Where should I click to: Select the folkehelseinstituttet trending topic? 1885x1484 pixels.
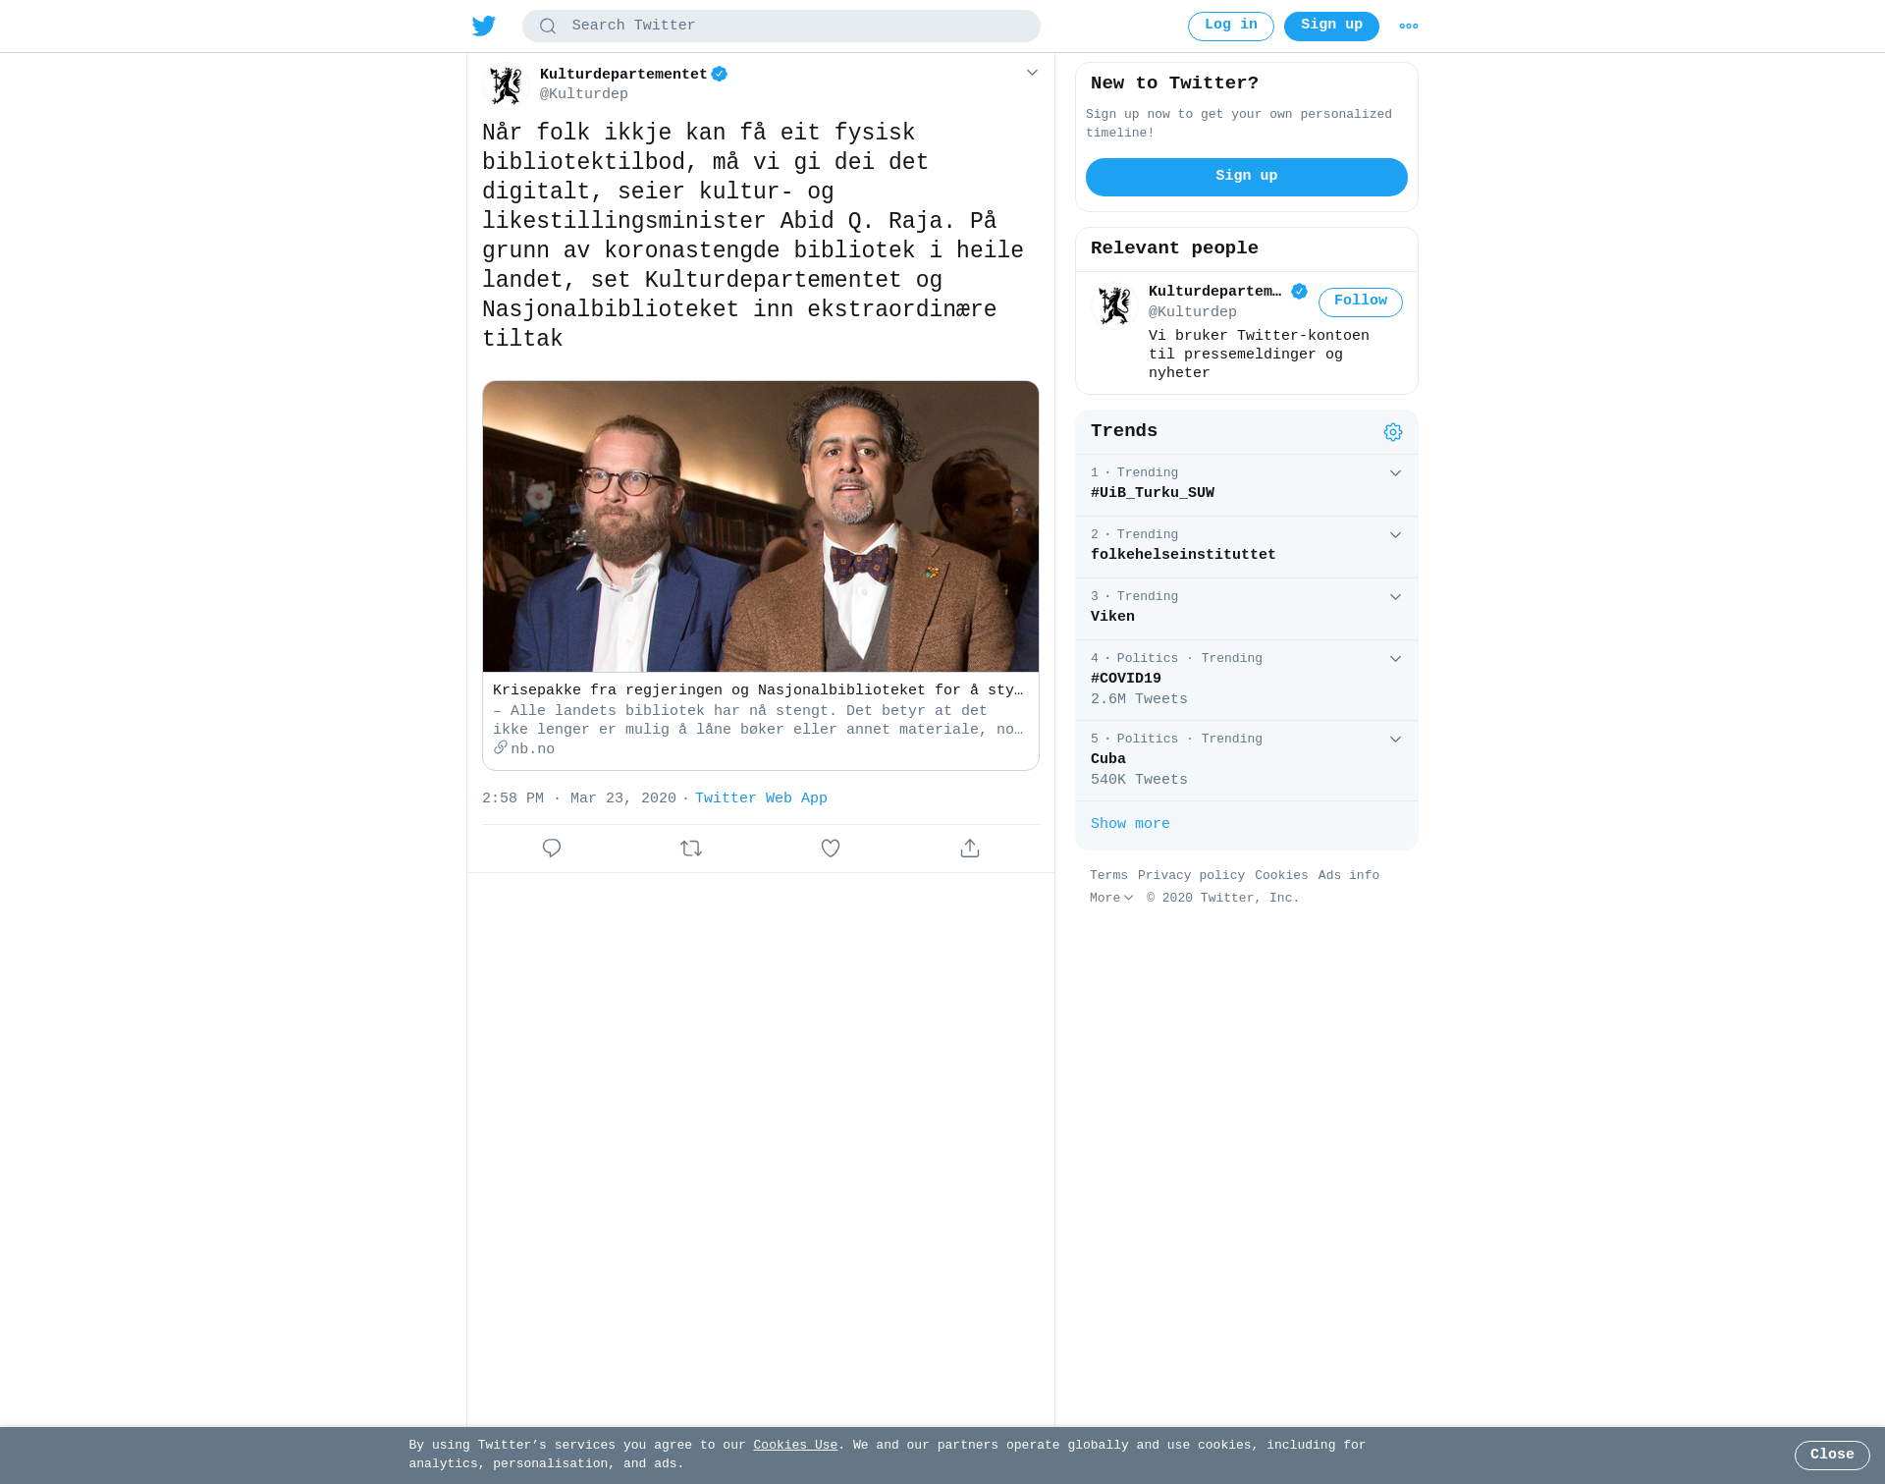[1247, 547]
